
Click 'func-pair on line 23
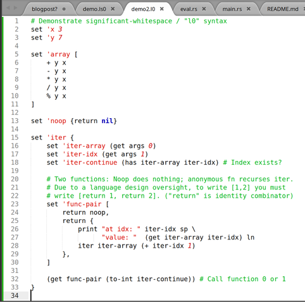(82, 204)
